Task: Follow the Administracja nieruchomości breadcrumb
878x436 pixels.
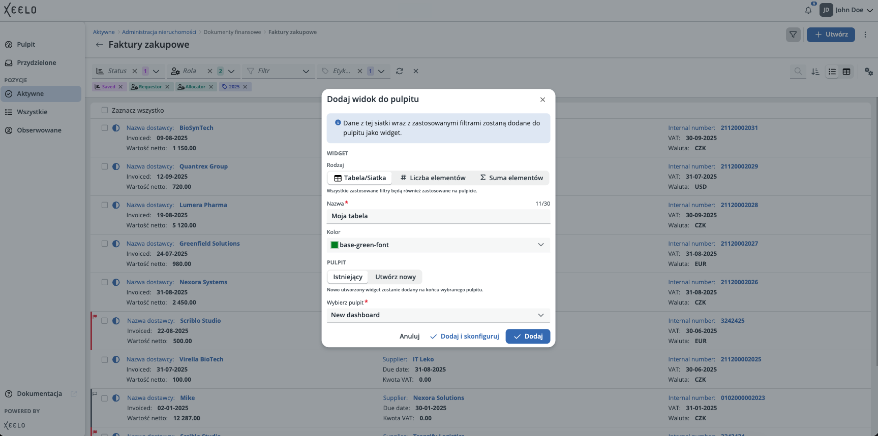Action: point(159,32)
